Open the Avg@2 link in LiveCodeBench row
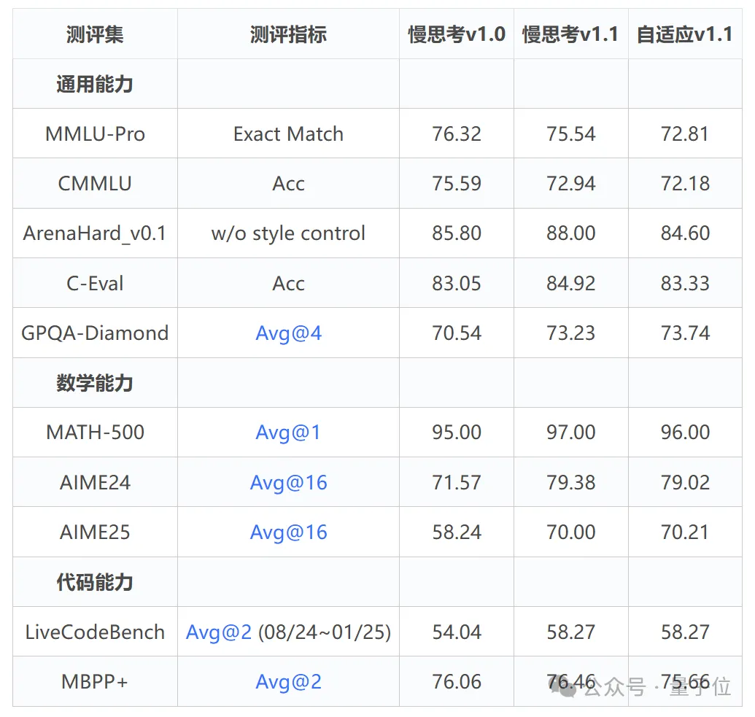Screen dimensions: 755x717 (x=219, y=632)
